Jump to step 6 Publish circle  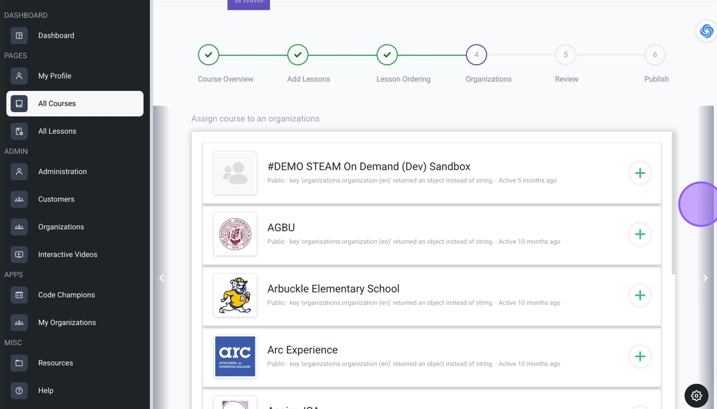(655, 55)
